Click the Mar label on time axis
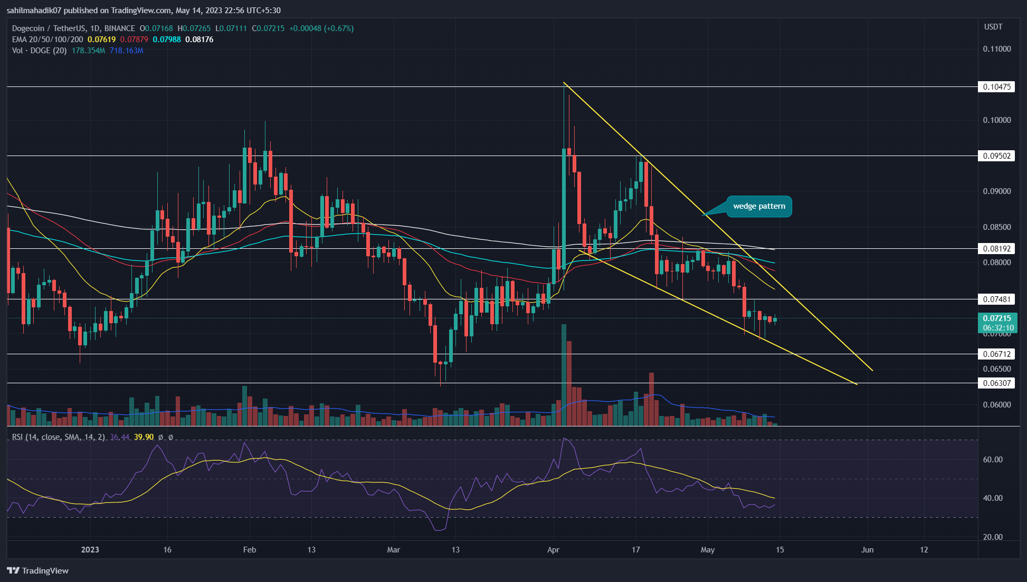 tap(394, 550)
